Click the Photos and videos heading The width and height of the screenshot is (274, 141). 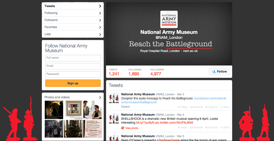click(57, 97)
